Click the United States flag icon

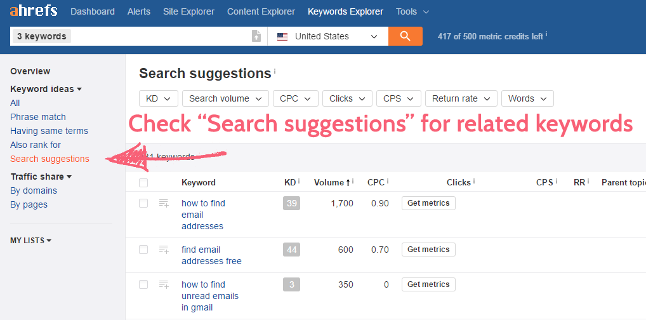[282, 37]
